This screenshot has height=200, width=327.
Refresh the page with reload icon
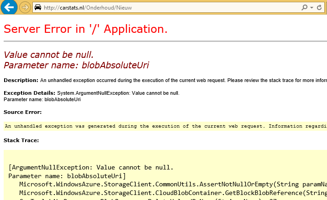(x=319, y=7)
